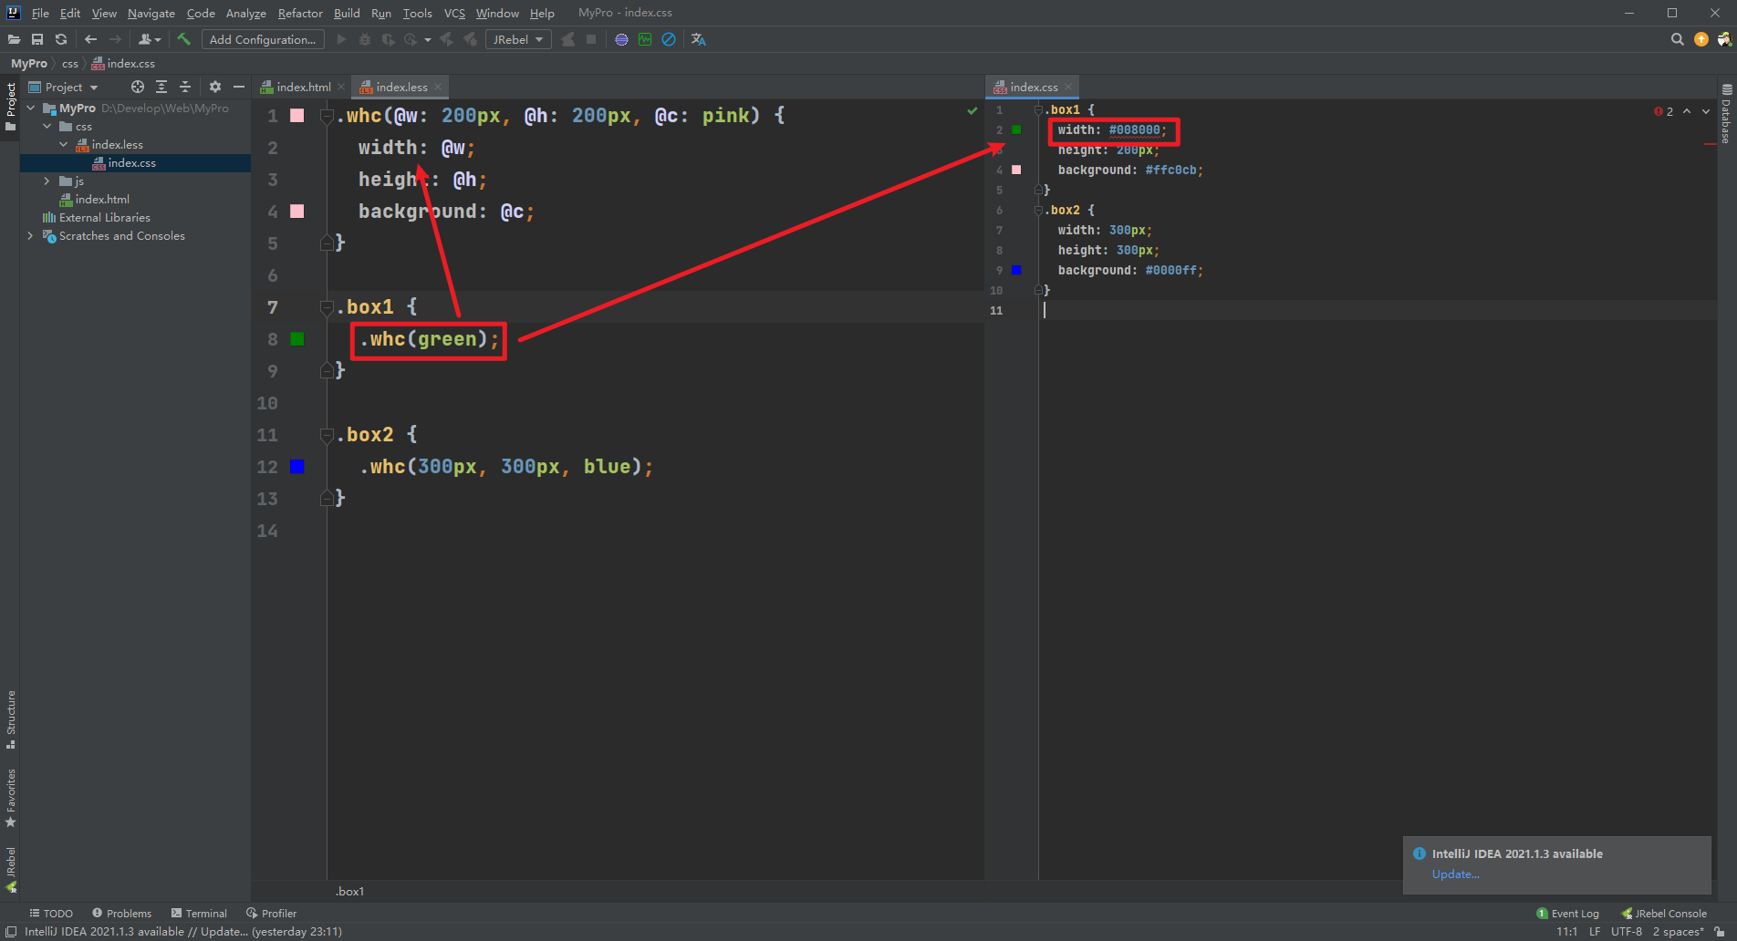The width and height of the screenshot is (1737, 941).
Task: Click the Add Configuration button
Action: (x=263, y=39)
